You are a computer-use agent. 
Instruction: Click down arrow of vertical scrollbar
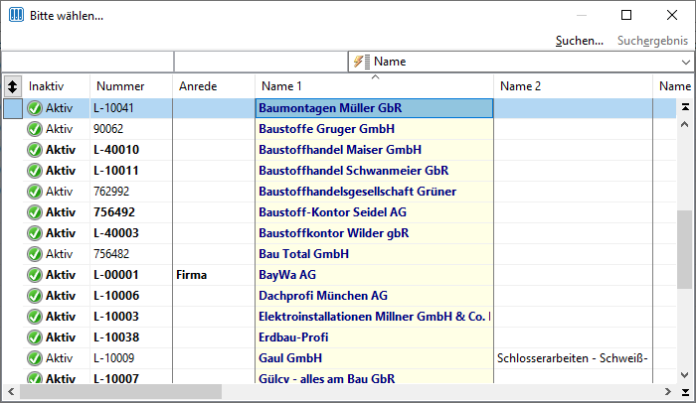pyautogui.click(x=684, y=375)
